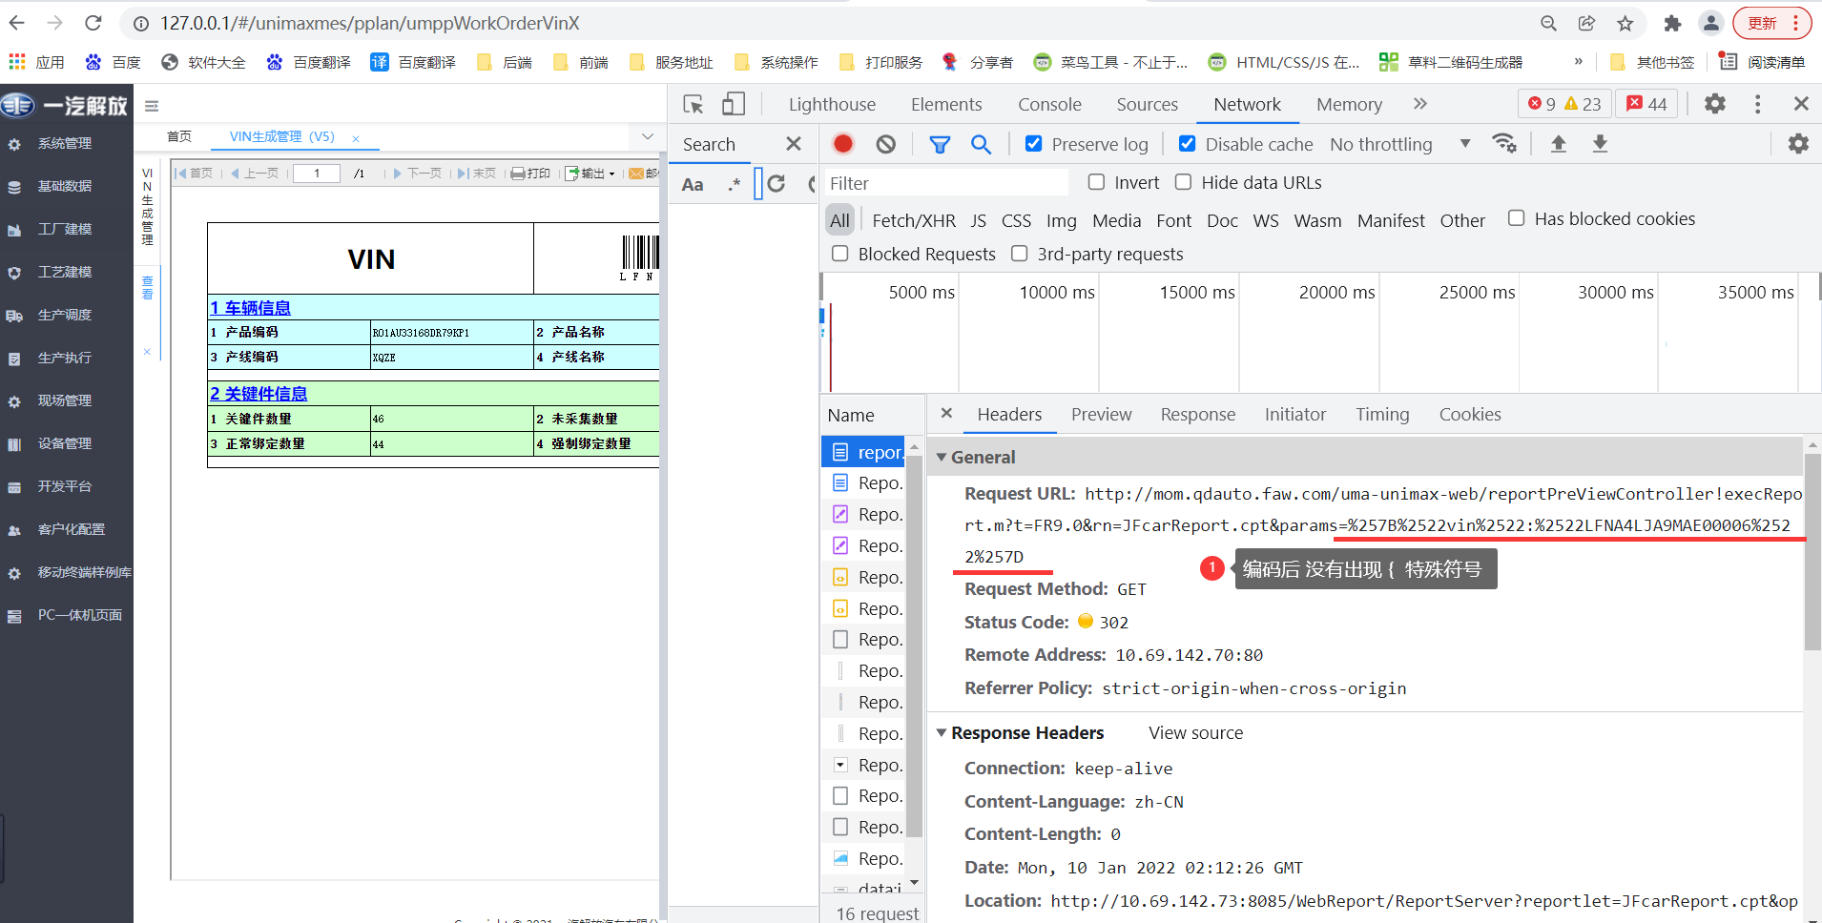Import HAR file with upload arrow
This screenshot has width=1822, height=923.
1559,143
